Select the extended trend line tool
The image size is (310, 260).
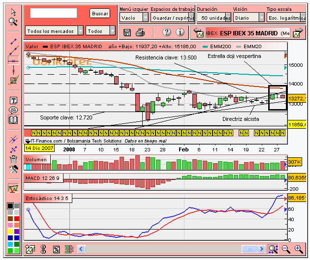coord(14,51)
